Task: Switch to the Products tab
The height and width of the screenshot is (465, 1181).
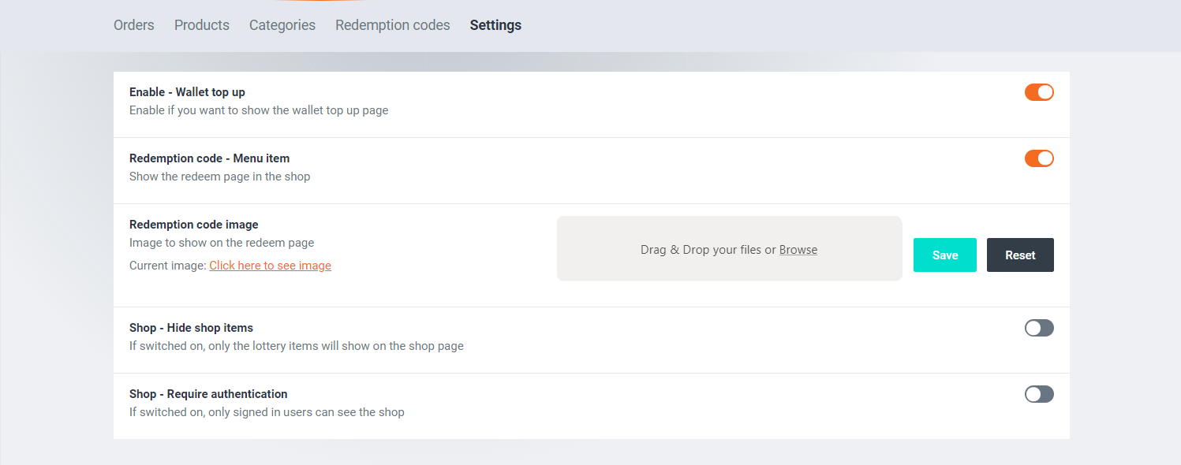Action: click(201, 25)
